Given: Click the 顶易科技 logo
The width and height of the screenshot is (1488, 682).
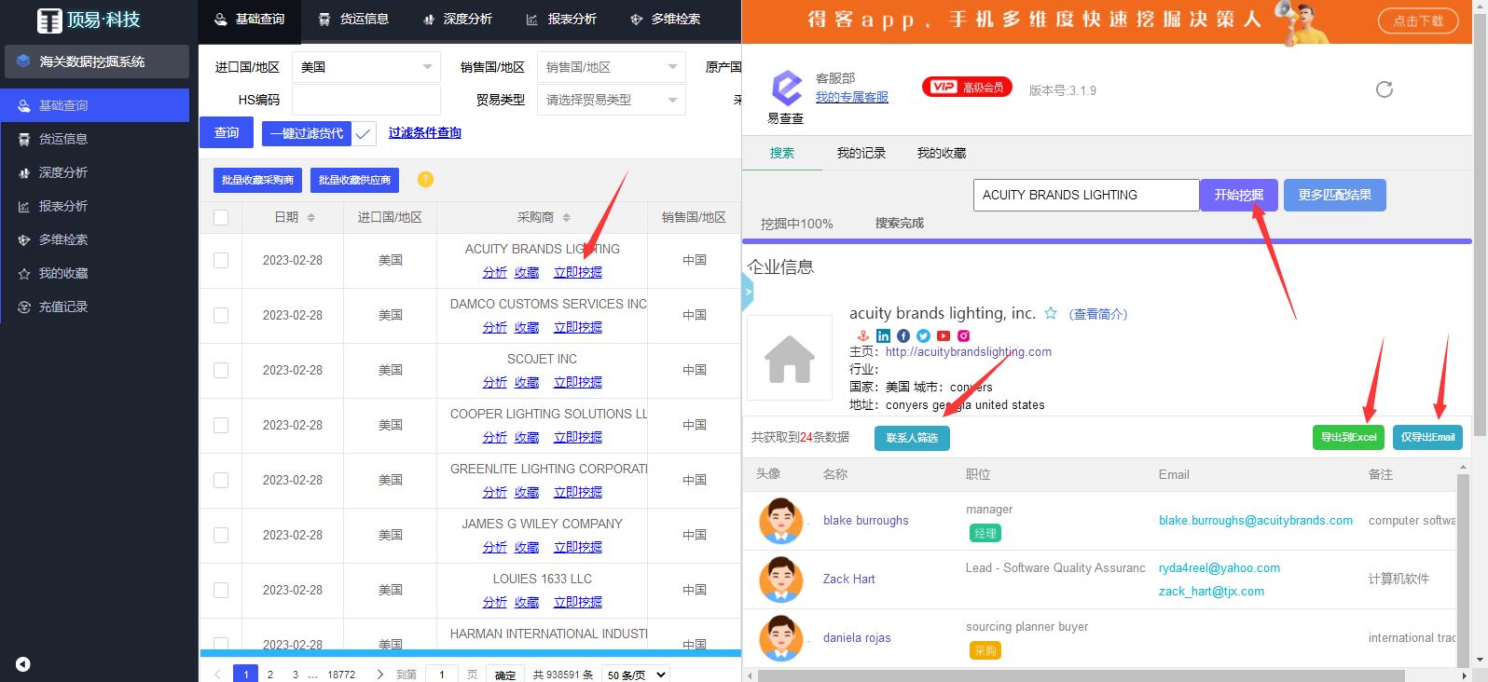Looking at the screenshot, I should click(x=89, y=20).
